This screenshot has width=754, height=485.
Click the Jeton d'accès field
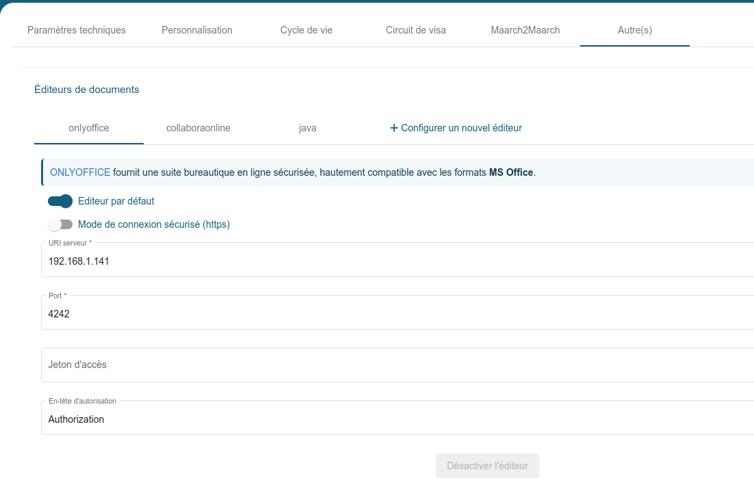tap(397, 365)
